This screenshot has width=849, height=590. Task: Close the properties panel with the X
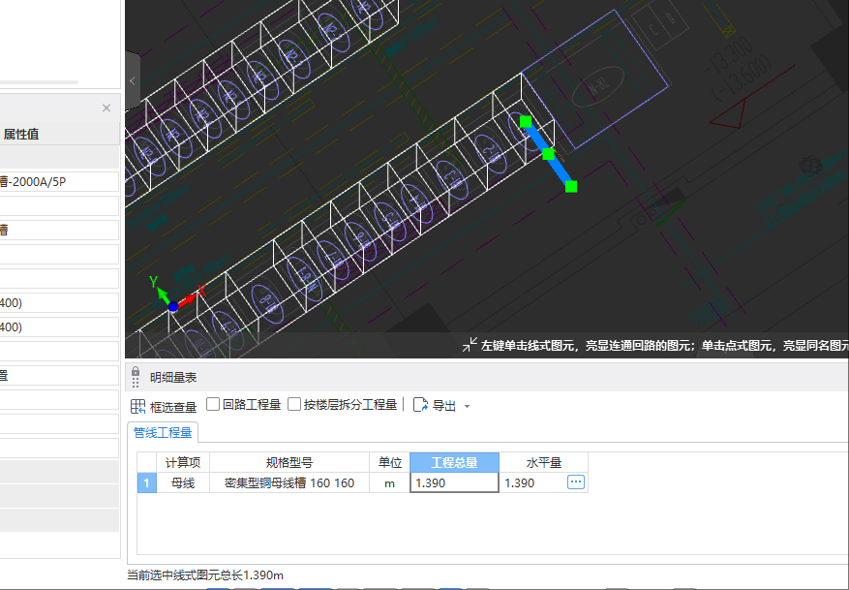(106, 108)
